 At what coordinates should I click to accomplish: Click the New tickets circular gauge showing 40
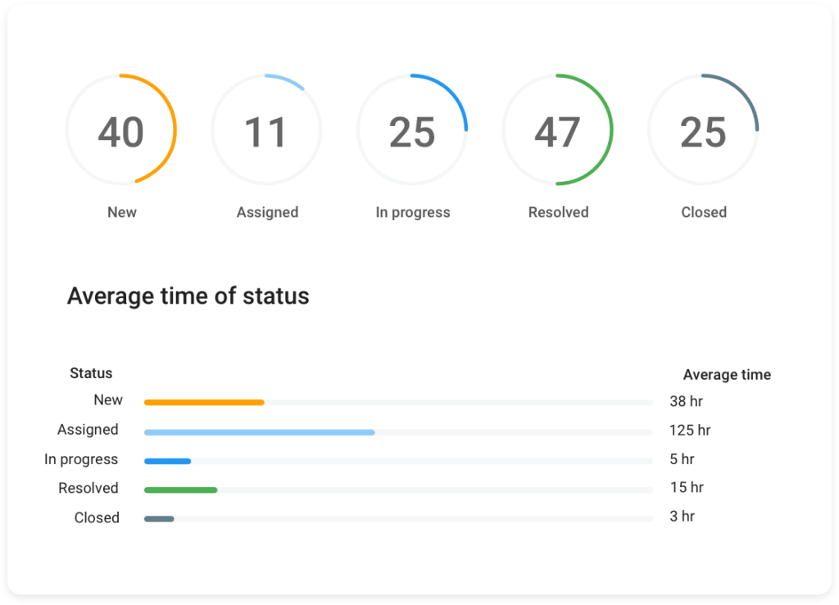coord(121,131)
